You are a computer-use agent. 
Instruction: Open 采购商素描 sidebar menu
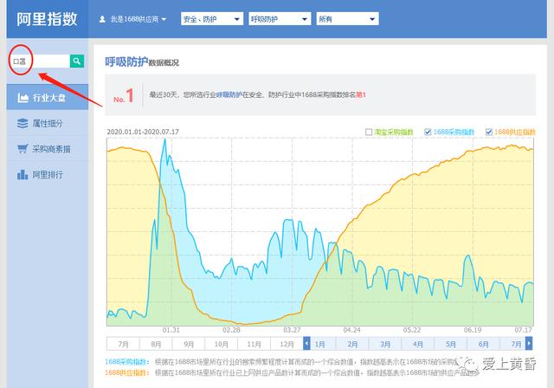(x=48, y=149)
